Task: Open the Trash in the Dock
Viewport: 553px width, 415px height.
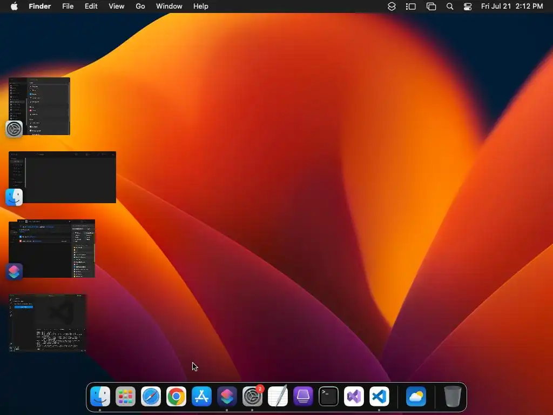Action: [x=453, y=396]
